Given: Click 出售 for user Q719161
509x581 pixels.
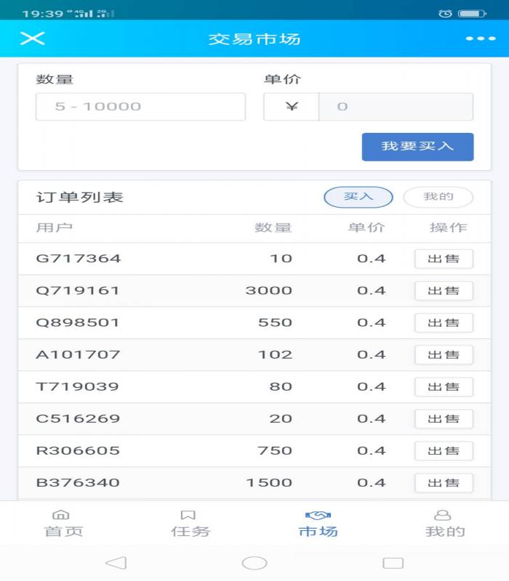Looking at the screenshot, I should (x=444, y=290).
